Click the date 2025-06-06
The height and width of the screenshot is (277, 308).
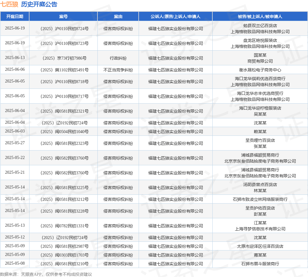[15, 69]
